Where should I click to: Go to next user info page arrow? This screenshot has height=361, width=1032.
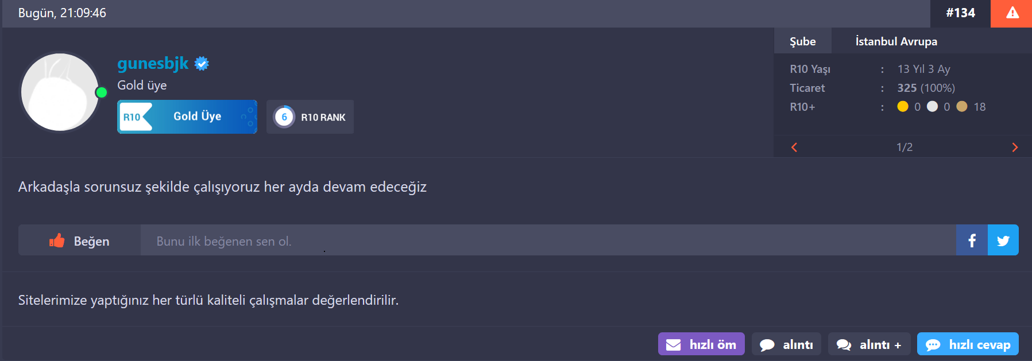[x=1015, y=147]
